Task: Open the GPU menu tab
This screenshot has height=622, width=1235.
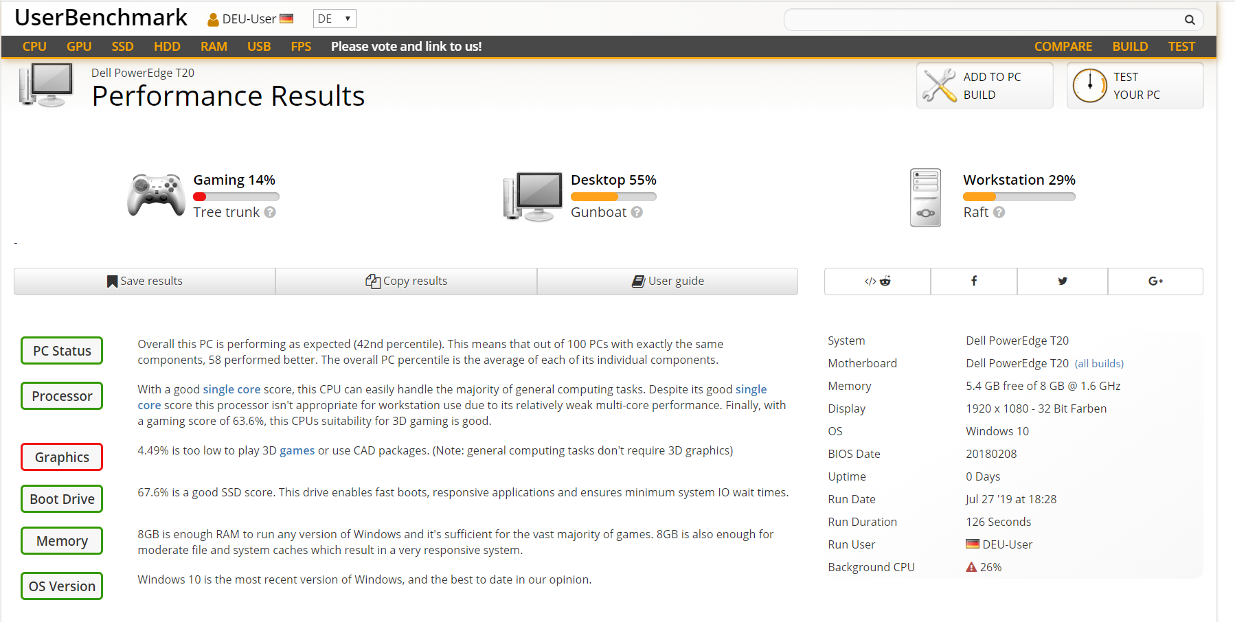Action: point(79,47)
